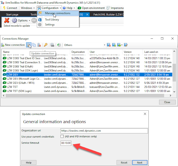Open the move connection file dropdown arrow
Screen dimensions: 178x166
pyautogui.click(x=122, y=45)
